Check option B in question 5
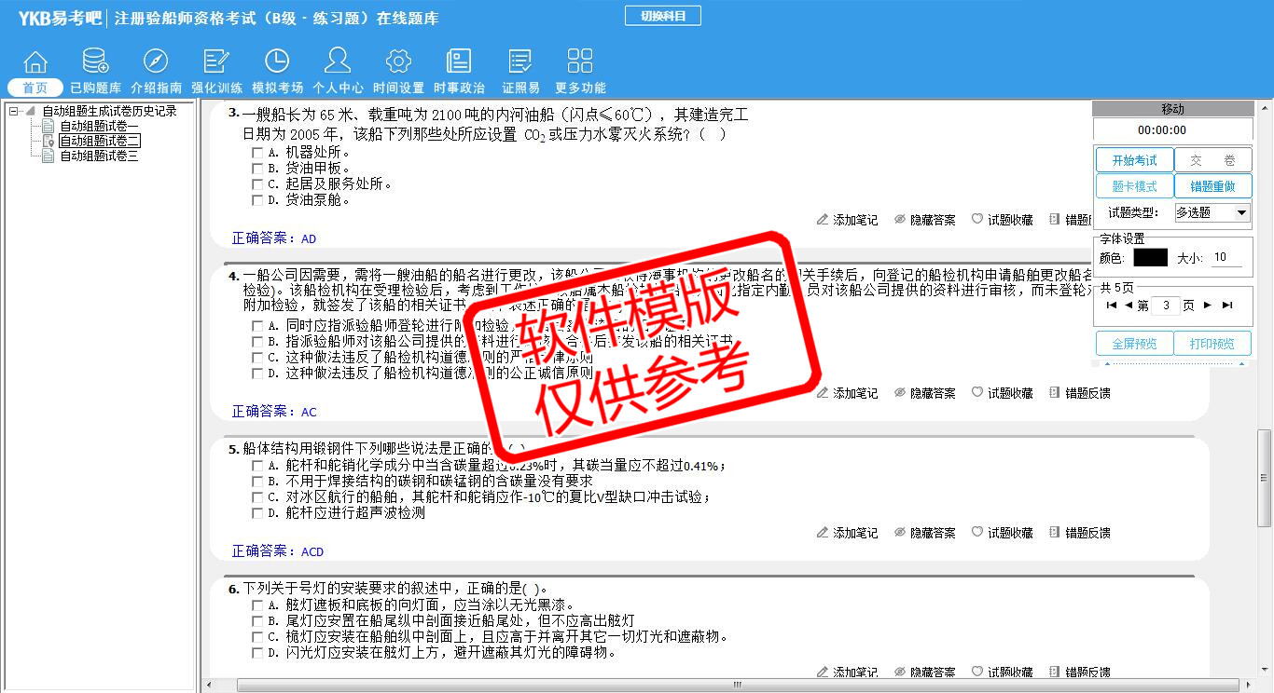Image resolution: width=1274 pixels, height=693 pixels. pyautogui.click(x=257, y=482)
